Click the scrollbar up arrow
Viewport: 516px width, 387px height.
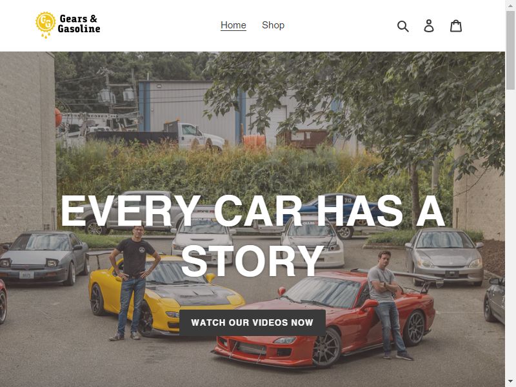[x=510, y=5]
